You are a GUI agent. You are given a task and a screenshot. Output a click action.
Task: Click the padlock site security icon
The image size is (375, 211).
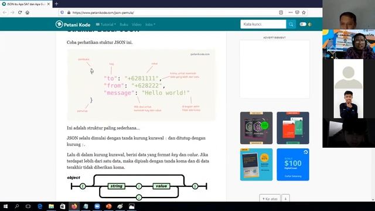point(69,12)
